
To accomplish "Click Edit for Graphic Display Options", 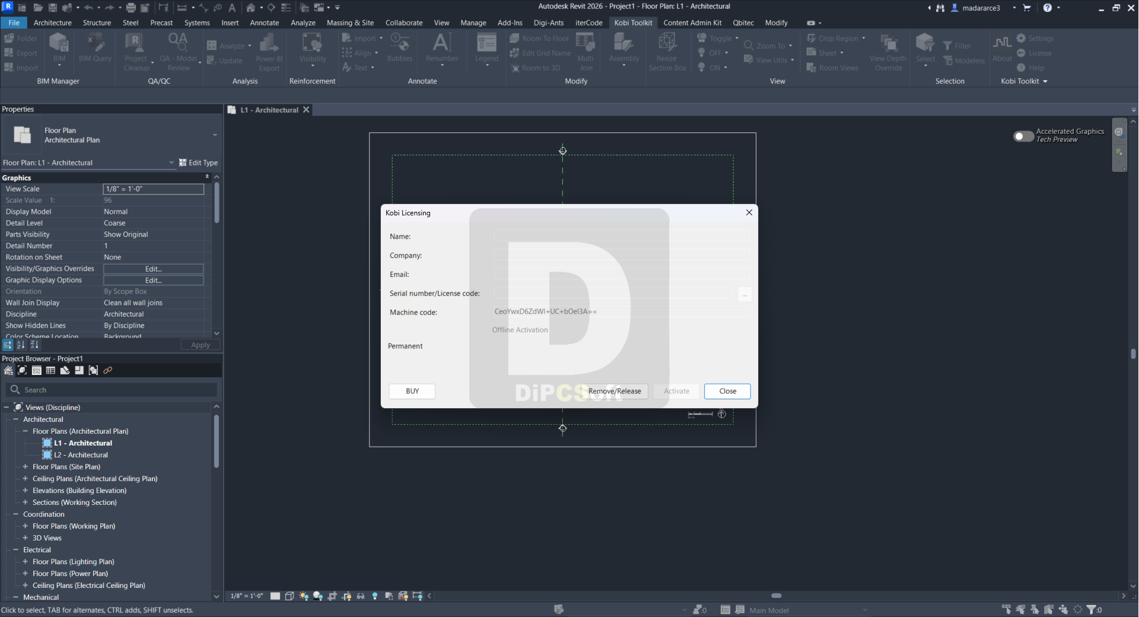I will click(x=154, y=280).
